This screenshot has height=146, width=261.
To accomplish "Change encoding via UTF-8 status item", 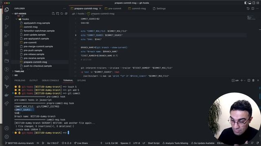I will point(137,143).
